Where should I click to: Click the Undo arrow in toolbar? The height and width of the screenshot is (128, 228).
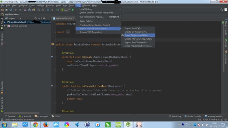[x=16, y=10]
